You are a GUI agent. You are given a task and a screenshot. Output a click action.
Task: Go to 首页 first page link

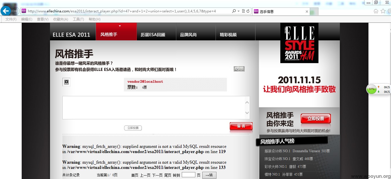pyautogui.click(x=135, y=175)
